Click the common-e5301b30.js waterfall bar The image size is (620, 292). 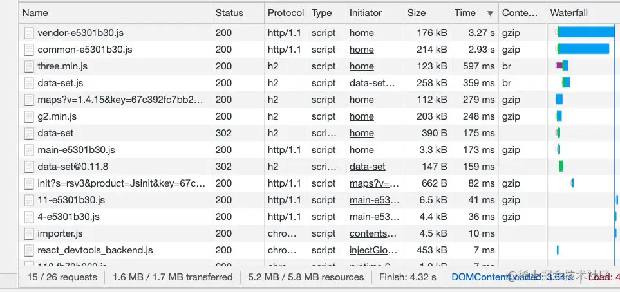point(584,49)
